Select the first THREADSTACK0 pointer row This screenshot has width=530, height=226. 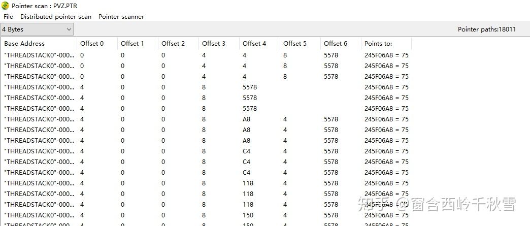(x=206, y=55)
